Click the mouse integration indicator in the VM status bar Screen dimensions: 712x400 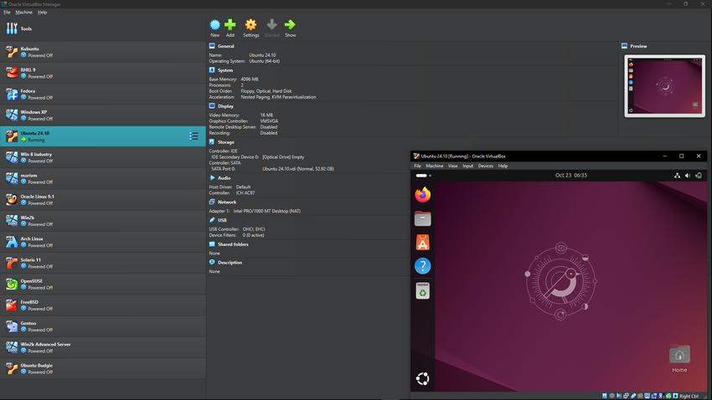(x=668, y=396)
